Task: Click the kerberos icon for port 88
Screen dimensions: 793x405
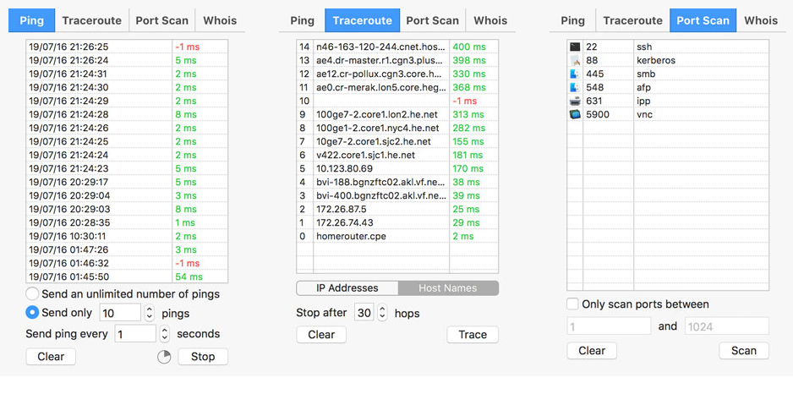Action: click(575, 61)
